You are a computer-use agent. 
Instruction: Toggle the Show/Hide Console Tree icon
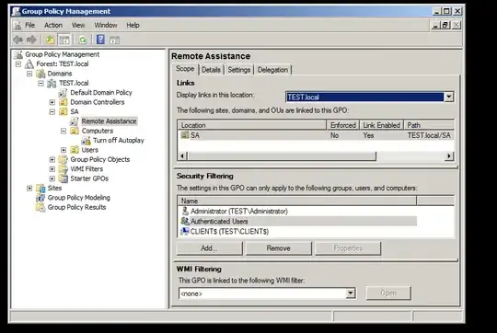64,40
